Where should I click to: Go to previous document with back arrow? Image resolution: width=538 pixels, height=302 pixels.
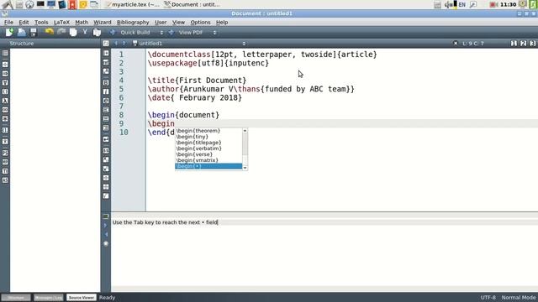click(x=116, y=43)
